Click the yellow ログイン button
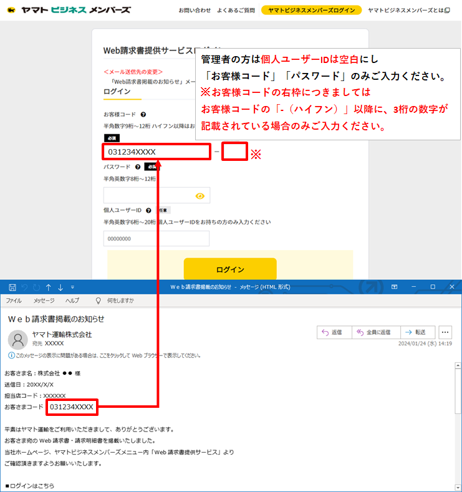The image size is (462, 492). click(230, 269)
